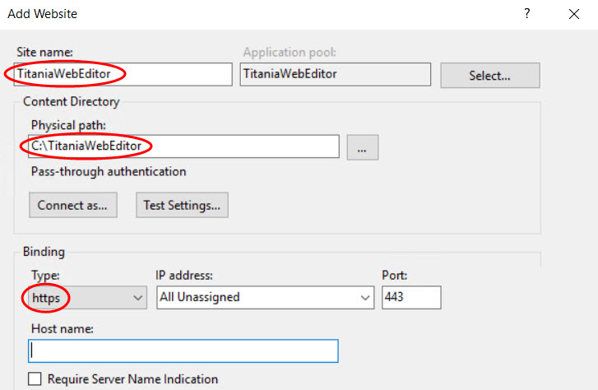Click the Content Directory group label
Viewport: 598px width, 390px height.
[x=72, y=102]
